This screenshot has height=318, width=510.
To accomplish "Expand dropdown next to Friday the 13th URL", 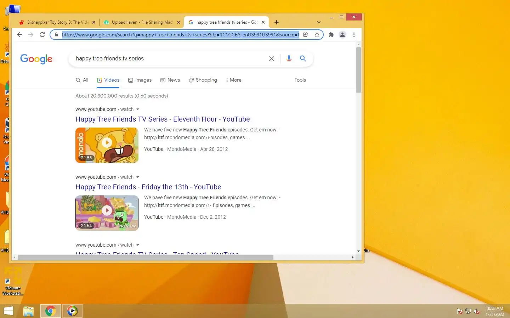I will click(138, 177).
